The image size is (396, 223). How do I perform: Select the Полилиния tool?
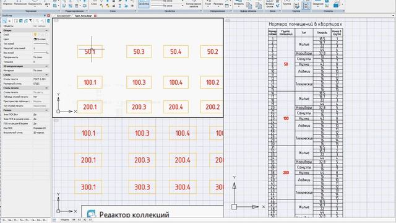[x=20, y=3]
